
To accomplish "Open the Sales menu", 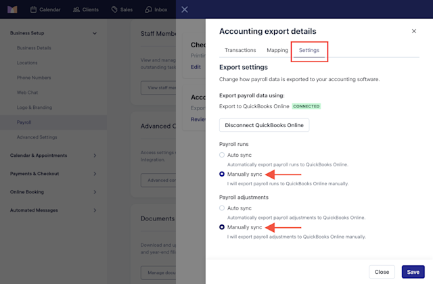I will pyautogui.click(x=122, y=9).
